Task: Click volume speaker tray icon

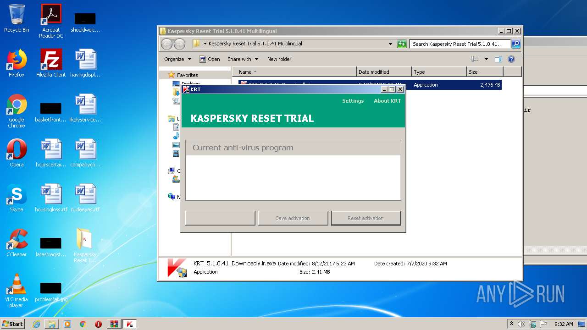Action: (x=521, y=324)
